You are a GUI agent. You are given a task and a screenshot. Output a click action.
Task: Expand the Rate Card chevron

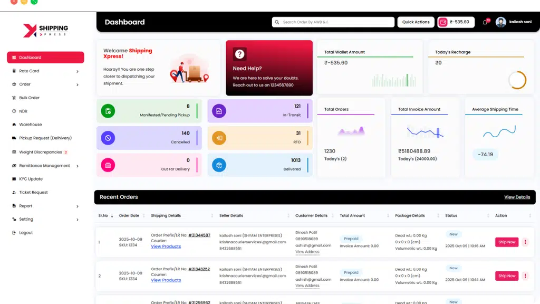(x=78, y=71)
